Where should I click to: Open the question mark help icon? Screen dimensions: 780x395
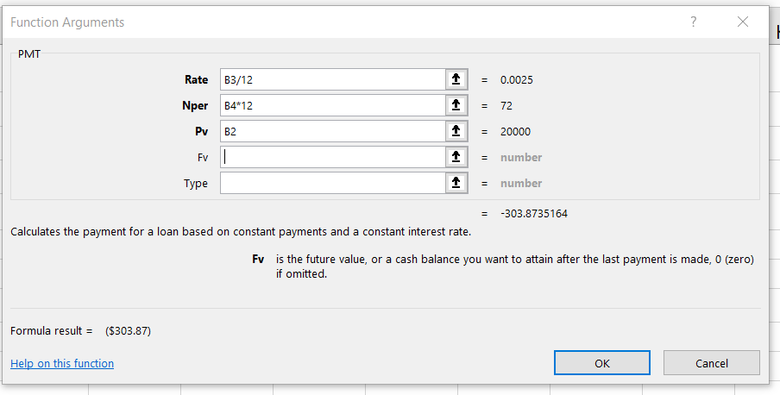(x=694, y=22)
